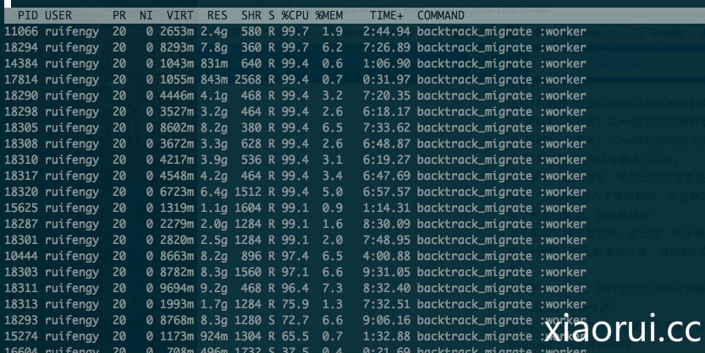
Task: Select process PID 18294
Action: point(21,47)
